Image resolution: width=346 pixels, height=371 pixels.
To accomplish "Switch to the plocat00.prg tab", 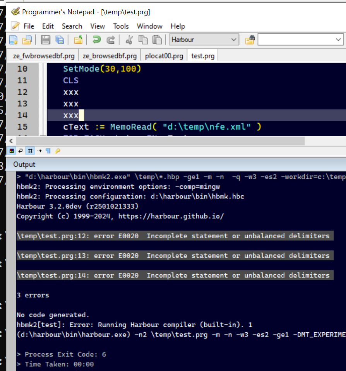I will tap(164, 56).
